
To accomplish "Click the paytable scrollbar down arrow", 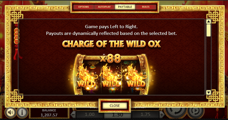I will pos(209,92).
